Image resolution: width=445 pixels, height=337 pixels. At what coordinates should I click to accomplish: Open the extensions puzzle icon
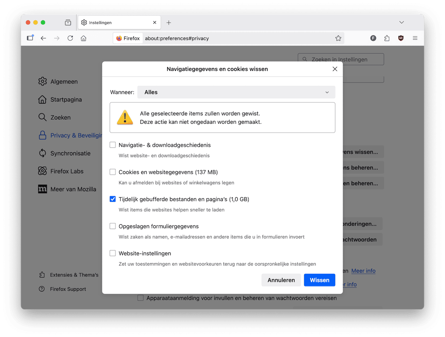coord(387,38)
